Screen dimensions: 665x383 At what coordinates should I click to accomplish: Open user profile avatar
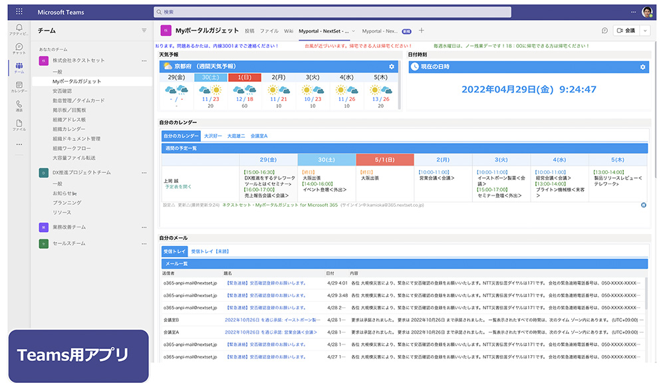(647, 12)
